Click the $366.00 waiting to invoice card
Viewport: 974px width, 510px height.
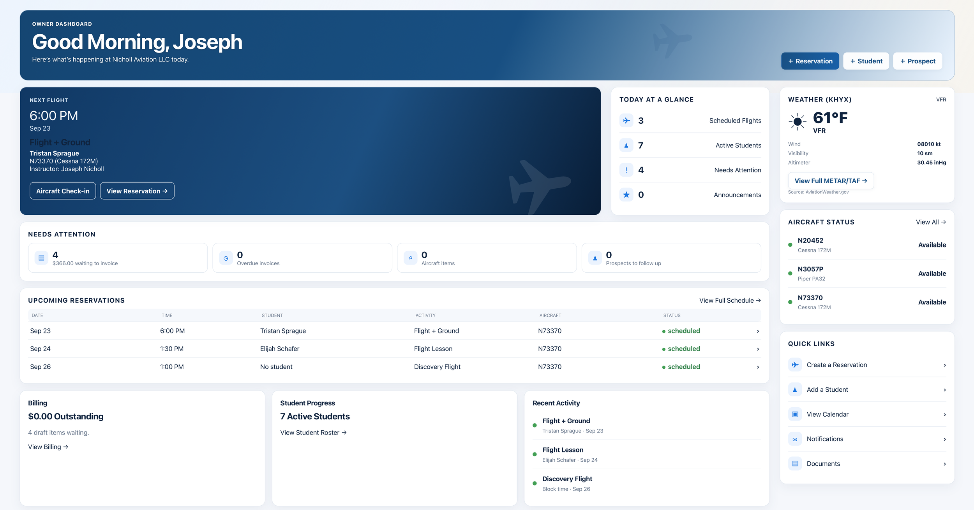pos(118,258)
